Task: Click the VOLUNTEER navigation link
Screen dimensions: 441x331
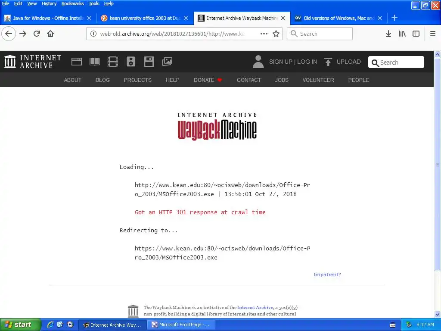Action: [318, 80]
